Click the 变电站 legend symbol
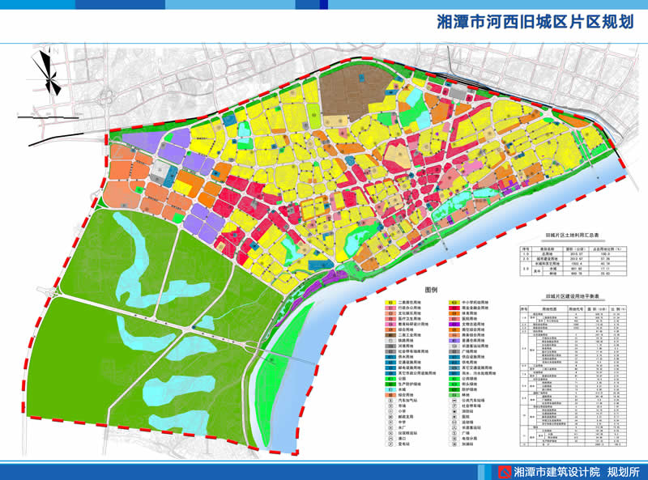648x480 pixels. tap(390, 444)
